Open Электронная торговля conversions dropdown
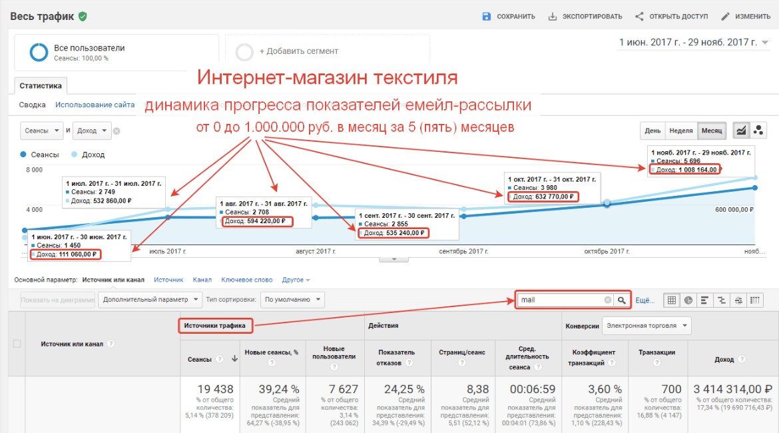 (647, 326)
